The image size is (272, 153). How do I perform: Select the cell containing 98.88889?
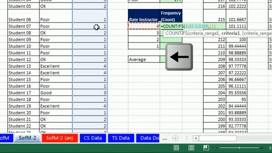tap(237, 53)
